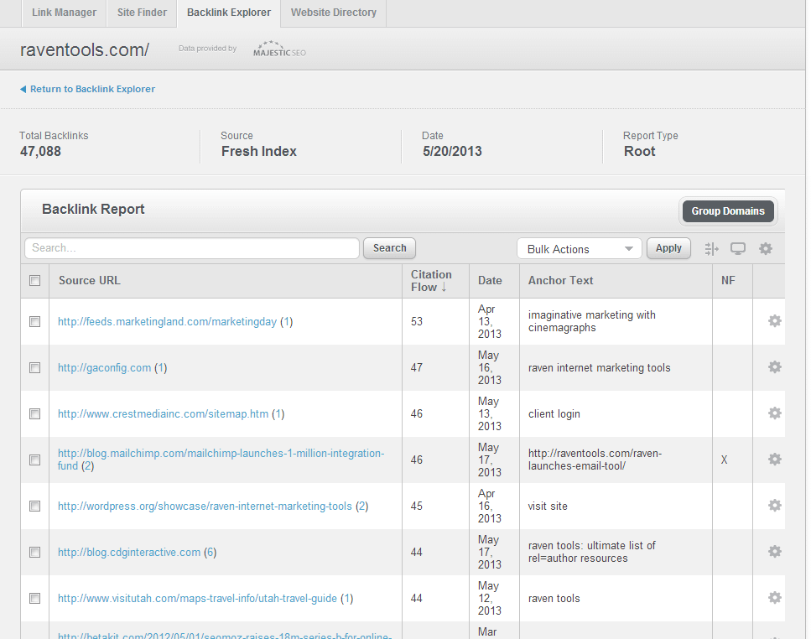Open gear menu for blog.mailchimp.com row
Viewport: 811px width, 639px height.
[775, 460]
